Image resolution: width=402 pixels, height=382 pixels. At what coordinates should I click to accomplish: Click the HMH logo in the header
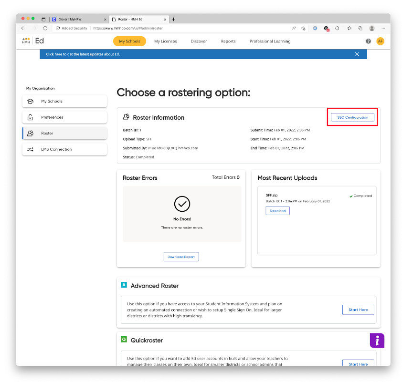25,41
